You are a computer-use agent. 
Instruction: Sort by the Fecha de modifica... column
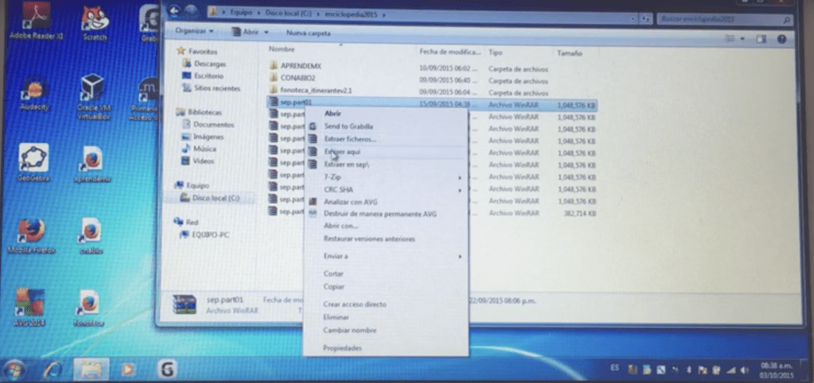(x=450, y=52)
